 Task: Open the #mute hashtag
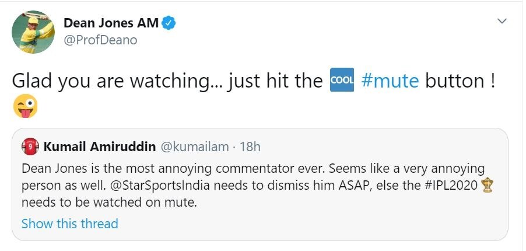(x=390, y=81)
